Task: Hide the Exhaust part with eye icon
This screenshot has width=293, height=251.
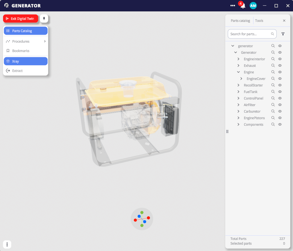Action: click(280, 65)
